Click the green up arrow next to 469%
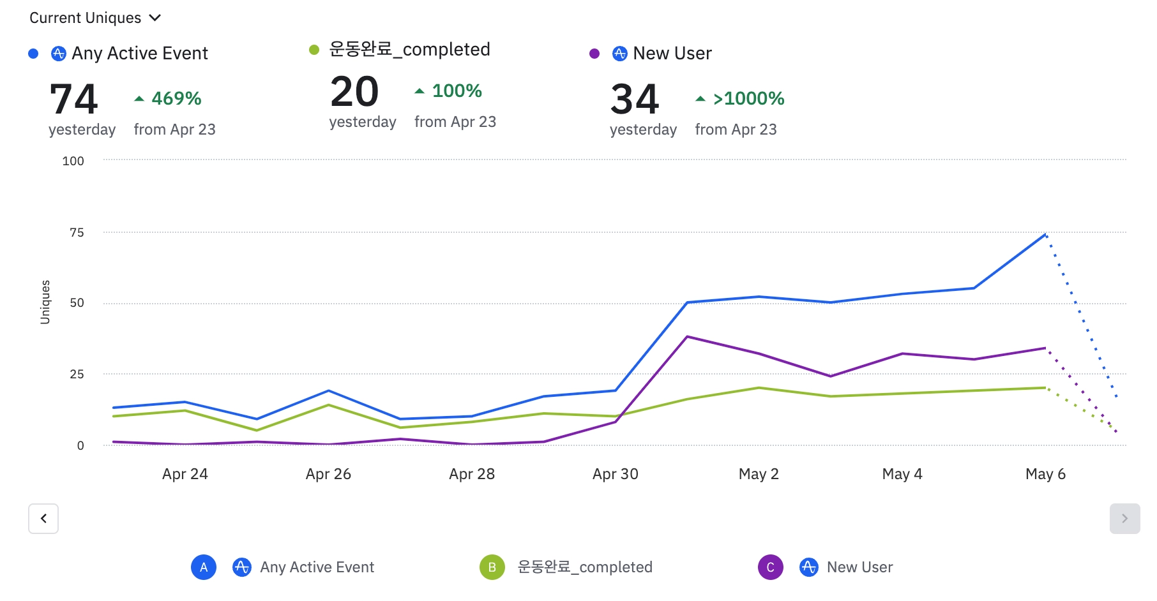Viewport: 1157px width, 601px height. point(139,99)
